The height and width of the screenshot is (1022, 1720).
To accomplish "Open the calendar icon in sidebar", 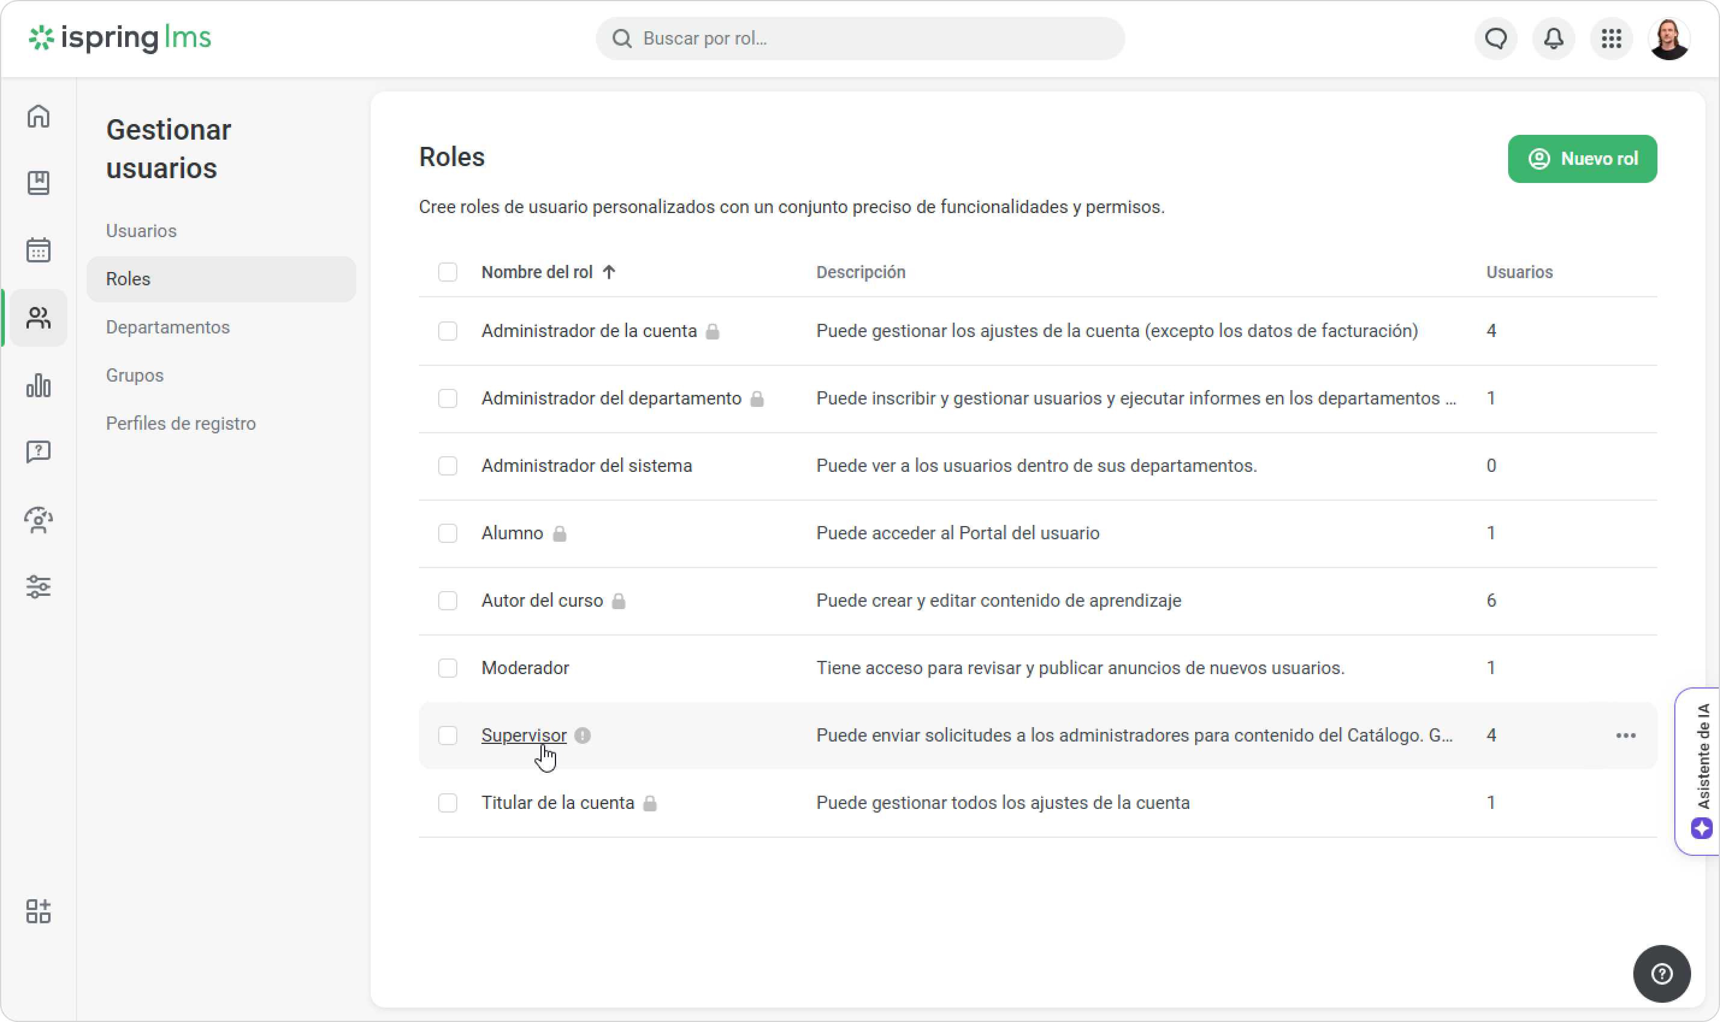I will point(39,250).
